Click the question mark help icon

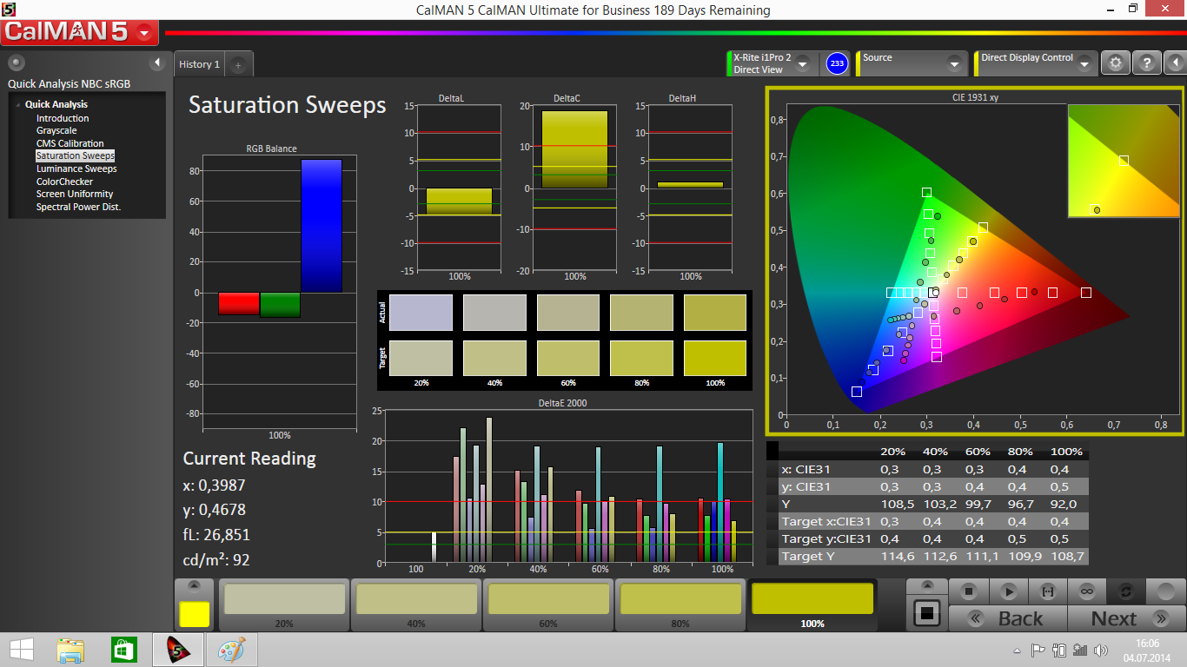tap(1147, 63)
